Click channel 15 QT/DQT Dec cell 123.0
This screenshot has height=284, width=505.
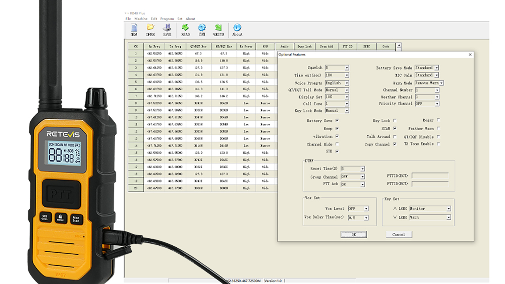(198, 153)
